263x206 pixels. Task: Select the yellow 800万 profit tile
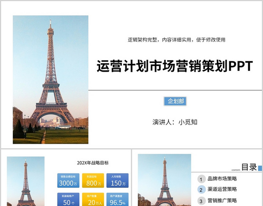point(93,180)
